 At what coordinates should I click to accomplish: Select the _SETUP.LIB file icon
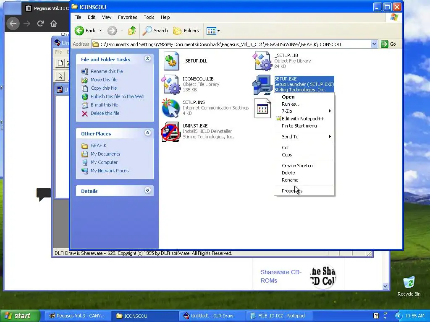(262, 61)
